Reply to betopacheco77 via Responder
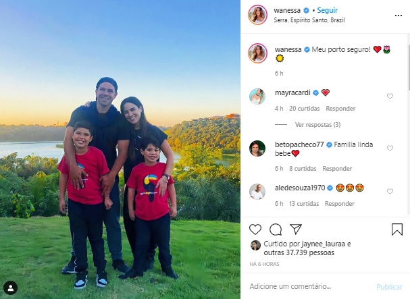 tap(337, 169)
